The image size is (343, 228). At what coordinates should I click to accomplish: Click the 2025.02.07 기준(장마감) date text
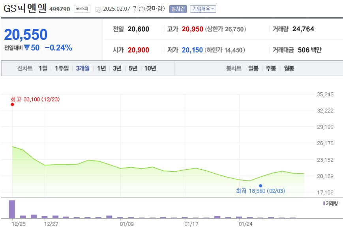pyautogui.click(x=134, y=9)
